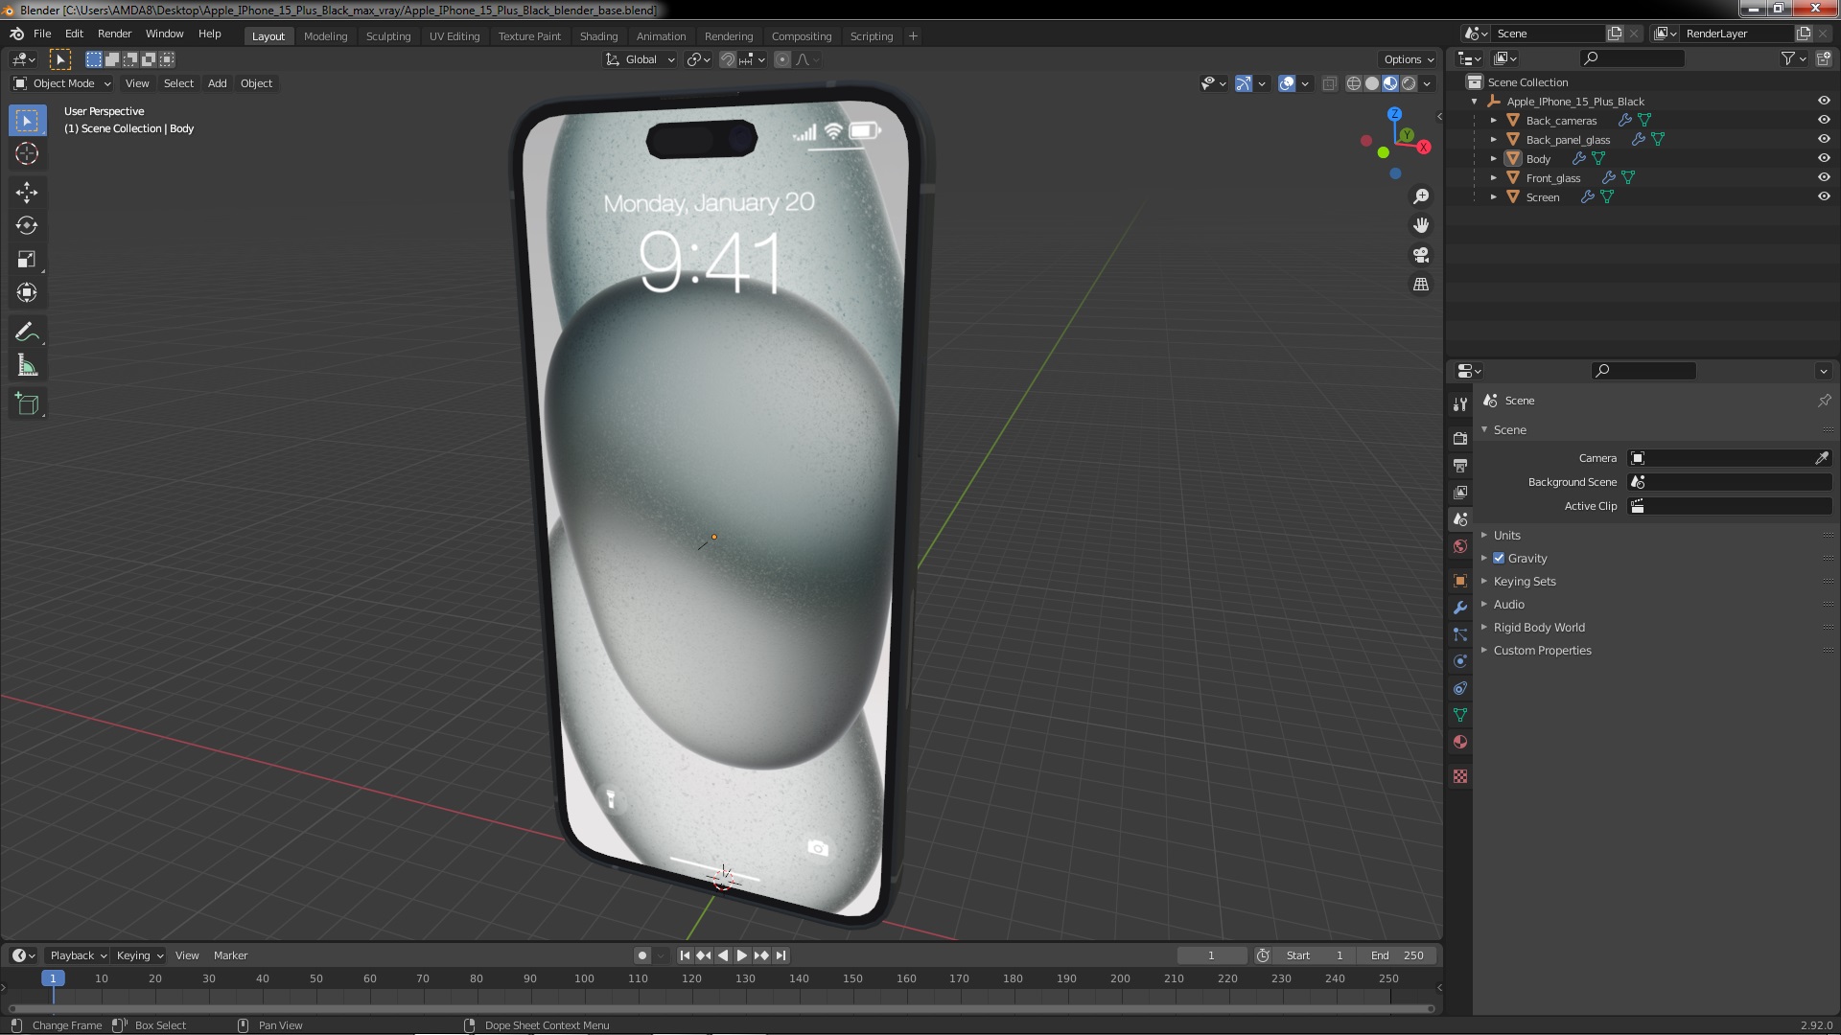This screenshot has width=1841, height=1035.
Task: Select the Add Cube tool
Action: [x=27, y=404]
